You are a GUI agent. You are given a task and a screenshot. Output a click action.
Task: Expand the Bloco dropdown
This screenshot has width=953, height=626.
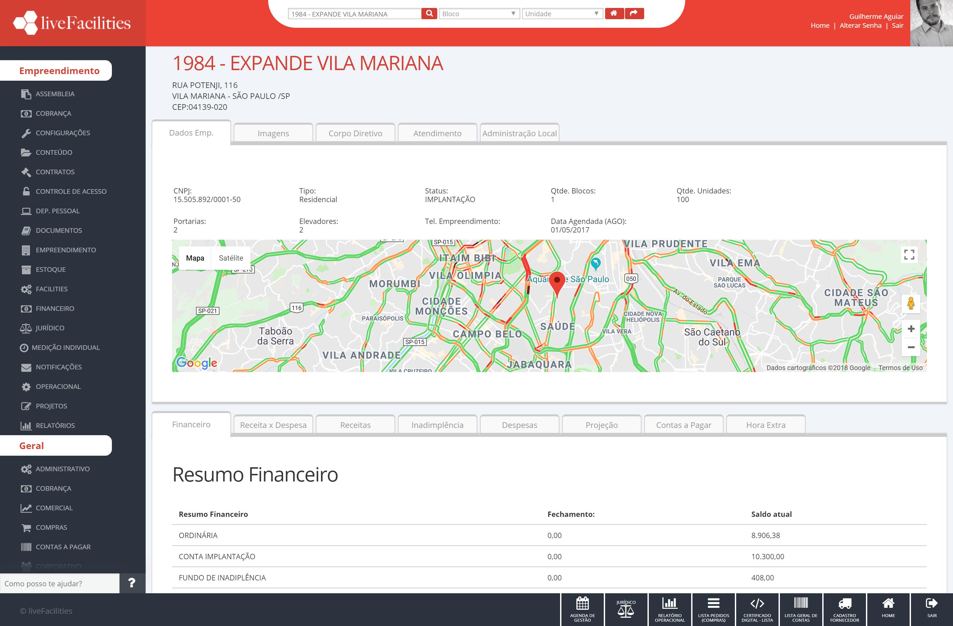coord(479,14)
